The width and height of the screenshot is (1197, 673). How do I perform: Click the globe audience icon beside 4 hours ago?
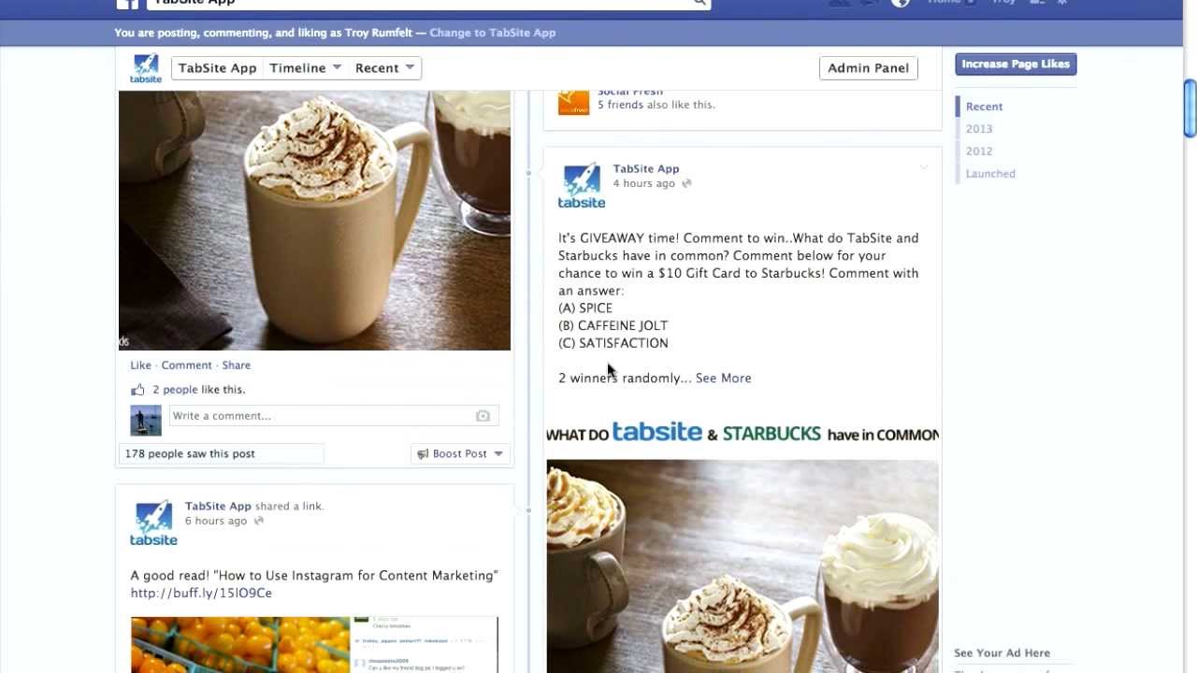pos(686,184)
